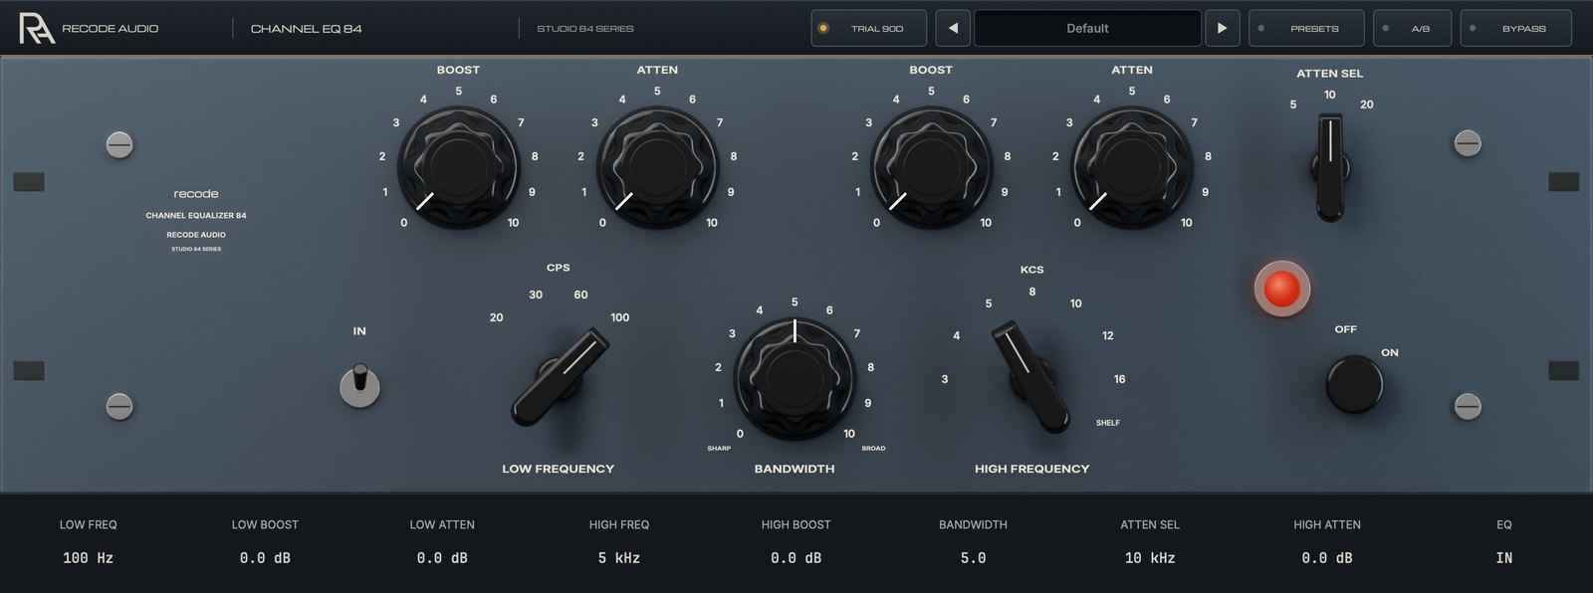Image resolution: width=1593 pixels, height=593 pixels.
Task: Click the low-band BOOST knob
Action: pos(458,167)
